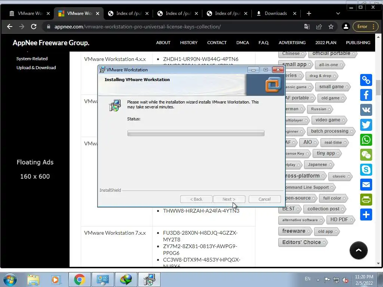This screenshot has width=383, height=287.
Task: Open a new browser tab
Action: pyautogui.click(x=309, y=13)
